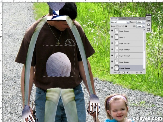The image size is (163, 122).
Task: Open Channels panel from dock icon
Action: point(149,25)
